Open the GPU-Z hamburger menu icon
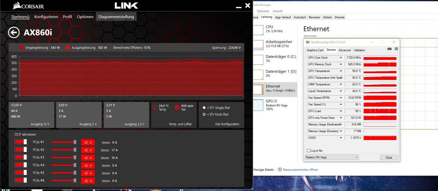438x191 pixels. pyautogui.click(x=396, y=49)
